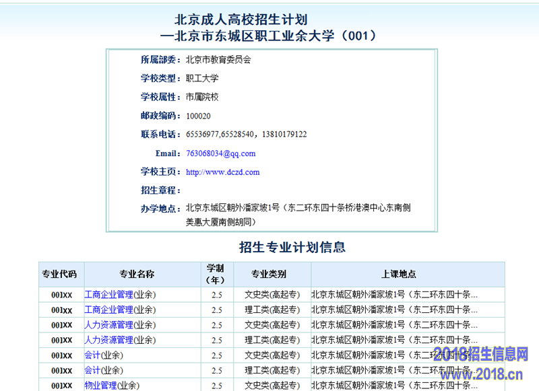
Task: Click the postal code 100020
Action: tap(198, 116)
